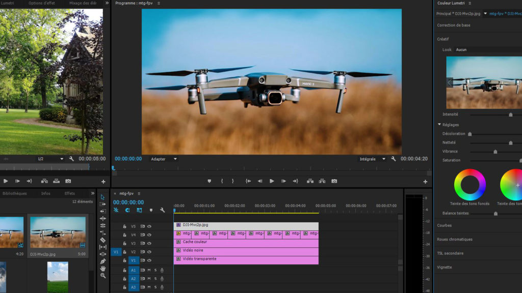
Task: Switch to the Effets tab
Action: tap(69, 193)
